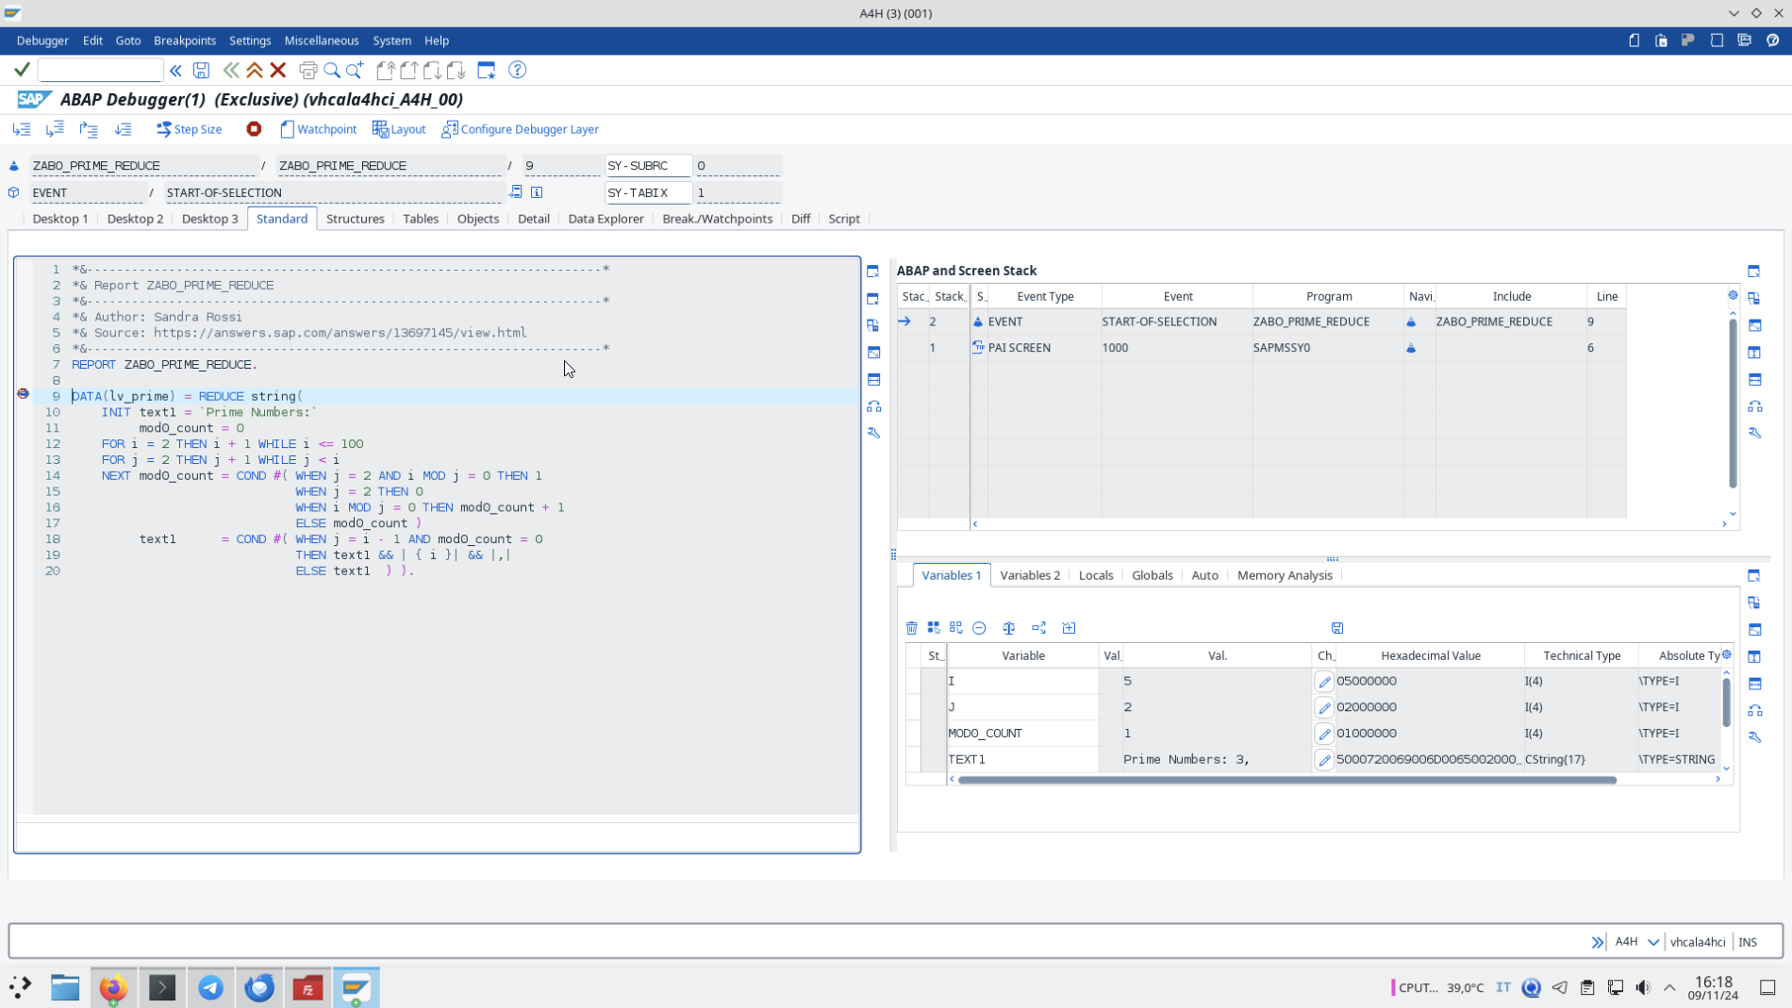Click the Back double-arrow icon
The height and width of the screenshot is (1008, 1792).
point(230,70)
